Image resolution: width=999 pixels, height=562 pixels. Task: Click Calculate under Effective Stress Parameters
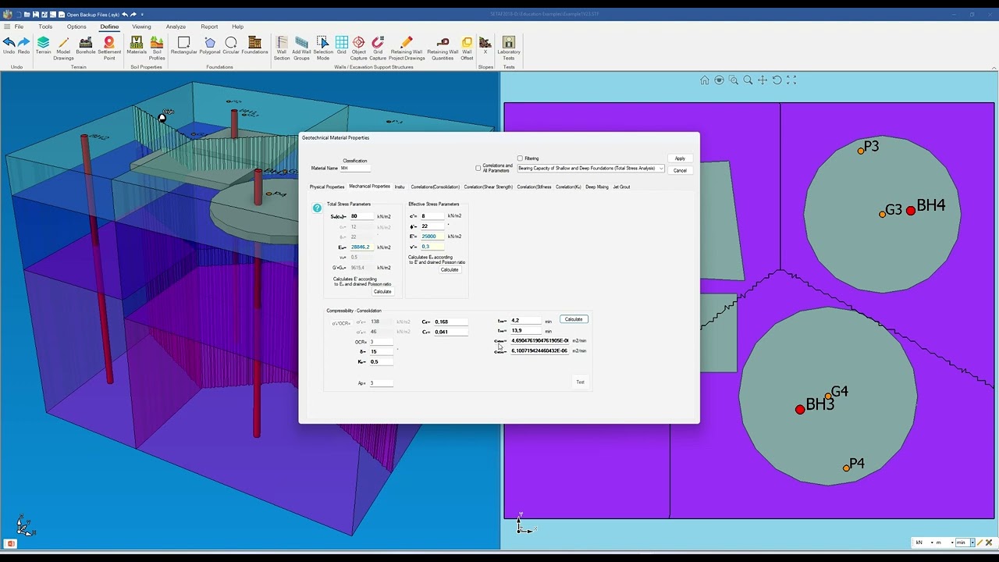(449, 270)
